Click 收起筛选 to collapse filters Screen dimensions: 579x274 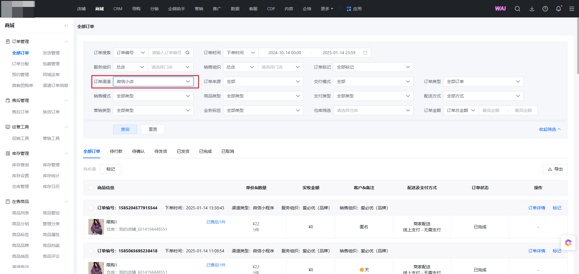click(550, 129)
